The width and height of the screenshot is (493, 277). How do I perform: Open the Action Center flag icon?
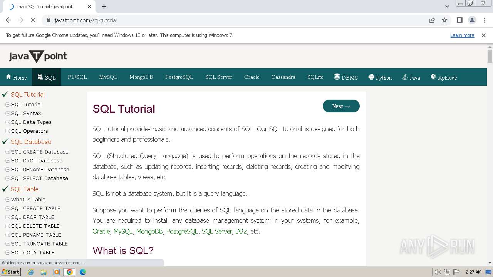point(456,272)
